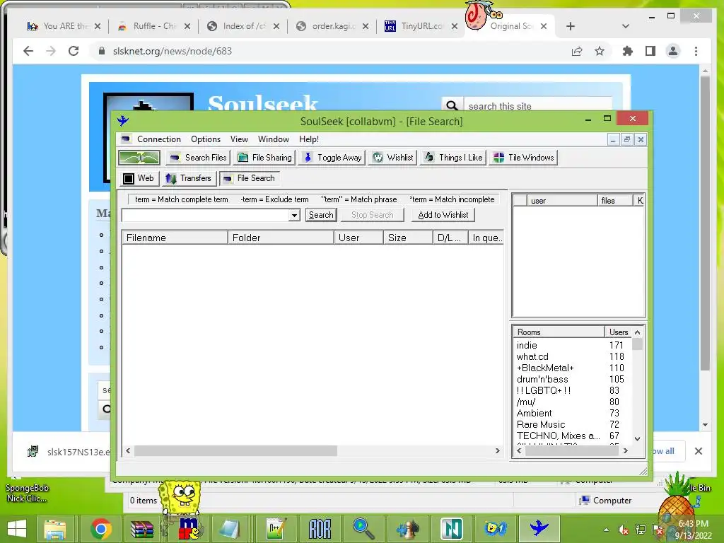Click the SoulSeek menu bar document icon
The height and width of the screenshot is (543, 724).
click(126, 139)
